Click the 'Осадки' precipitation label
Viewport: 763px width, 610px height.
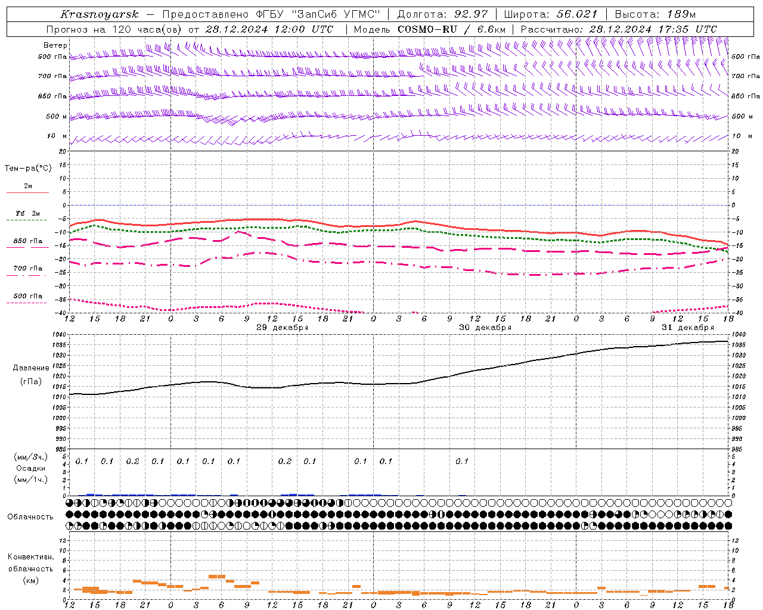(x=31, y=468)
